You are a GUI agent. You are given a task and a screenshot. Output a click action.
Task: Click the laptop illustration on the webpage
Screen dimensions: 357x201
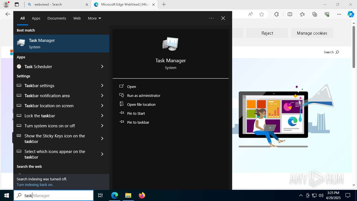click(273, 114)
